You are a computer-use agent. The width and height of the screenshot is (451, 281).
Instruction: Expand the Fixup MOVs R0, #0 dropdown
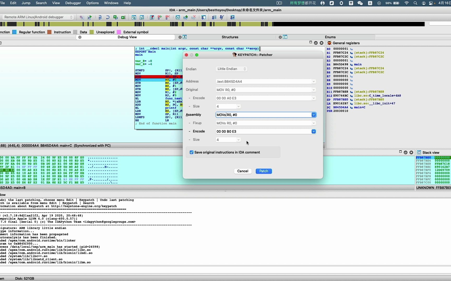[313, 123]
